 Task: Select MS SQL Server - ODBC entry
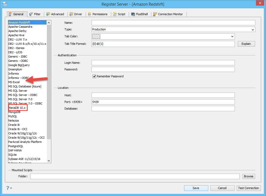[27, 95]
